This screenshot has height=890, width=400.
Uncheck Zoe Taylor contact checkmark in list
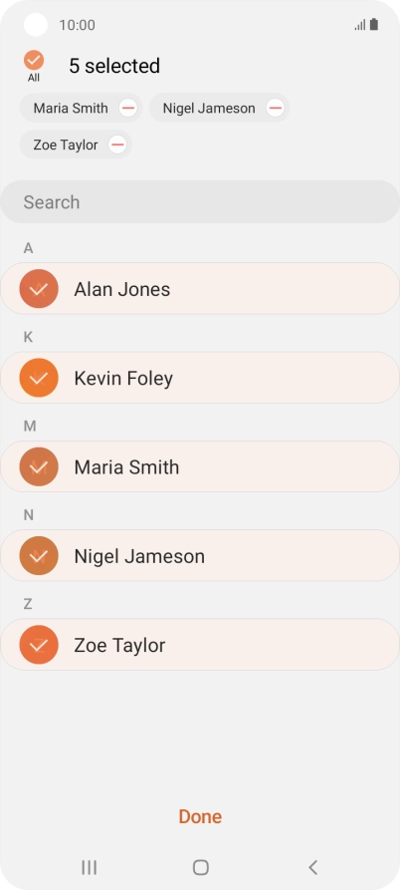pyautogui.click(x=39, y=645)
